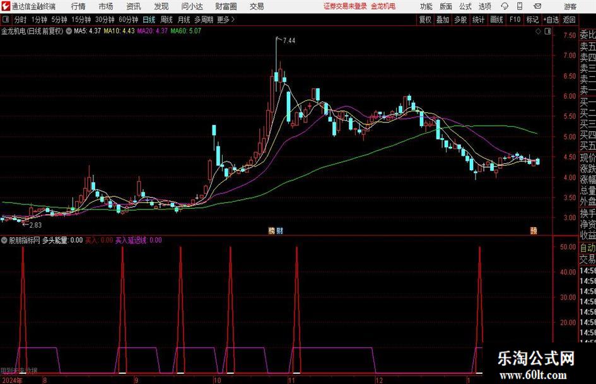Switch to 周线 weekly period

click(x=167, y=20)
